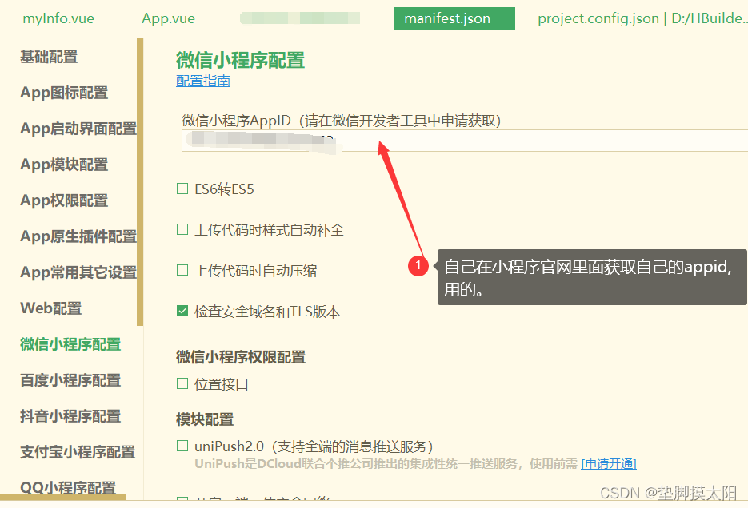
Task: Click the 微信小程序配置 page heading
Action: point(241,61)
